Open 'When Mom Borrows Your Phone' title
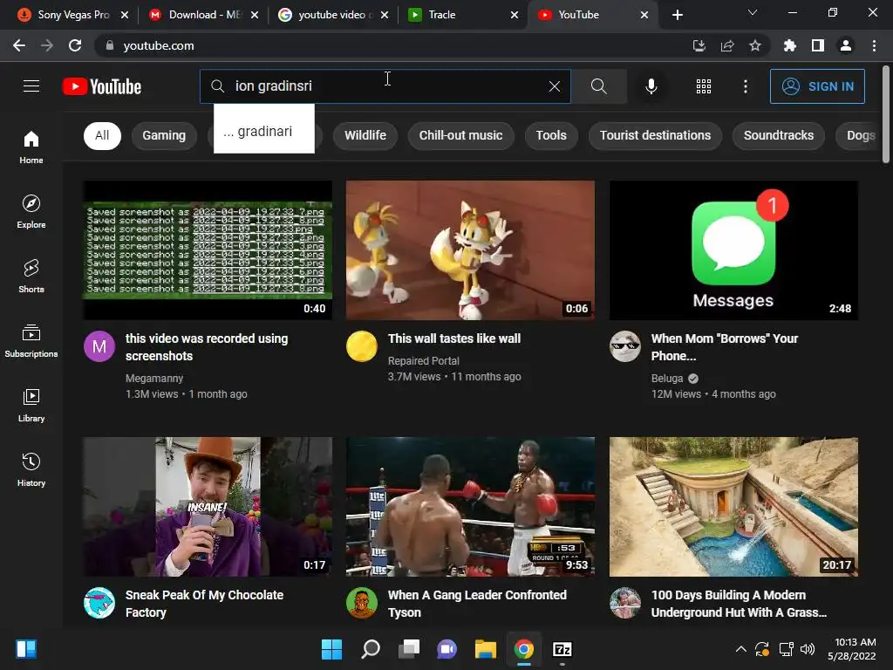 [x=725, y=347]
